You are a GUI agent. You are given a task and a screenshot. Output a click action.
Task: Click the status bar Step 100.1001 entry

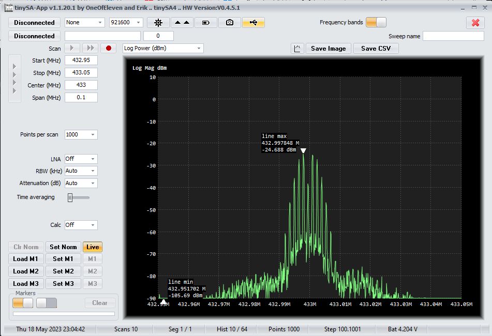342,329
